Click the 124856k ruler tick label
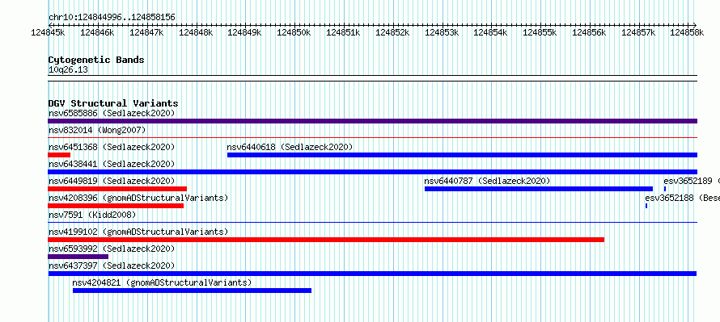This screenshot has height=322, width=720. click(589, 32)
